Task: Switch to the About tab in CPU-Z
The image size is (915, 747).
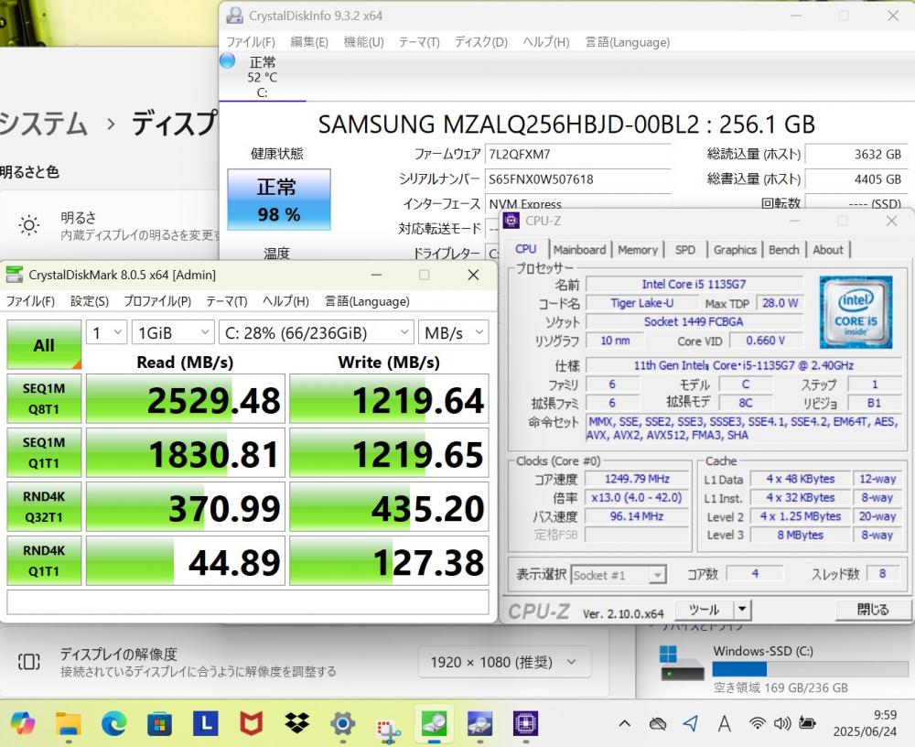Action: (x=828, y=249)
